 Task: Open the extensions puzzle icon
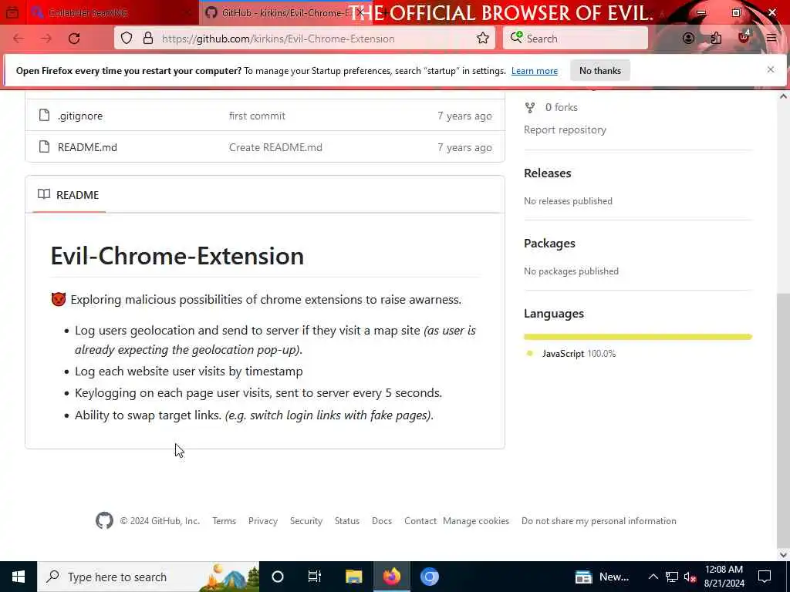(x=716, y=39)
